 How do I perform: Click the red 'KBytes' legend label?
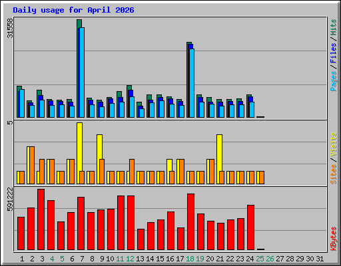[x=334, y=239]
